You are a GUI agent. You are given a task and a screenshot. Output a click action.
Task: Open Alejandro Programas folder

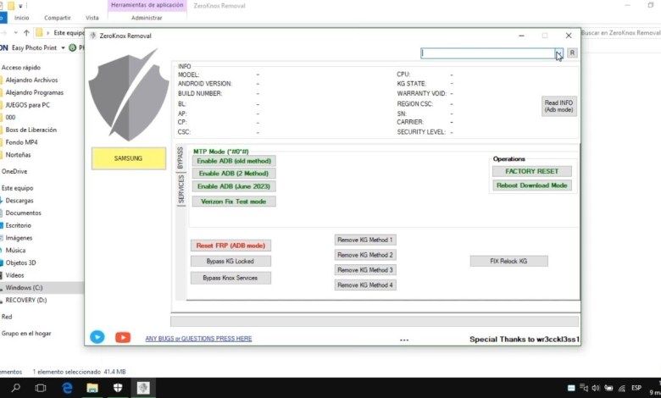tap(35, 92)
